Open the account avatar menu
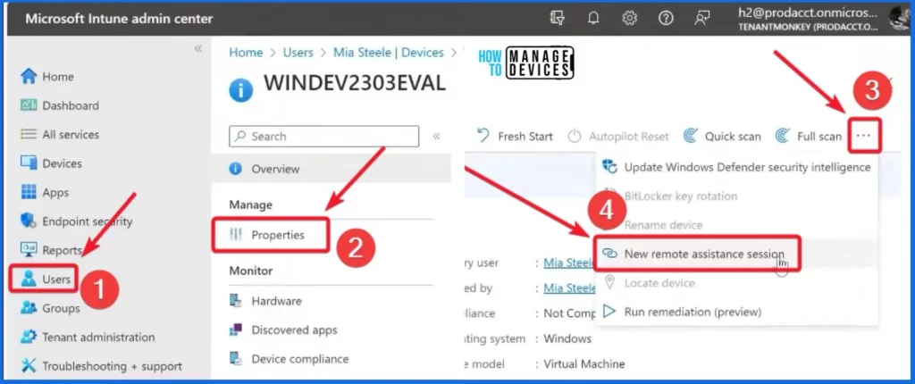The width and height of the screenshot is (915, 384). tap(899, 19)
